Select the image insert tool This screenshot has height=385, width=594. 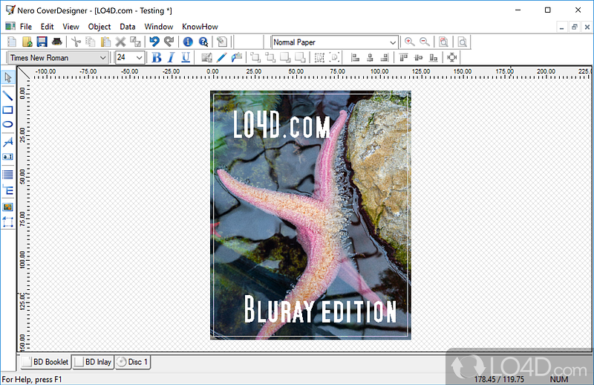click(x=8, y=207)
